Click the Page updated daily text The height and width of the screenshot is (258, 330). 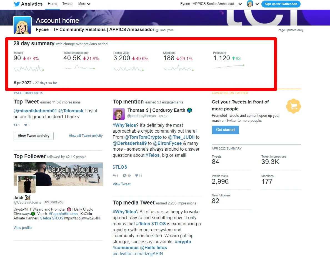pos(291,30)
